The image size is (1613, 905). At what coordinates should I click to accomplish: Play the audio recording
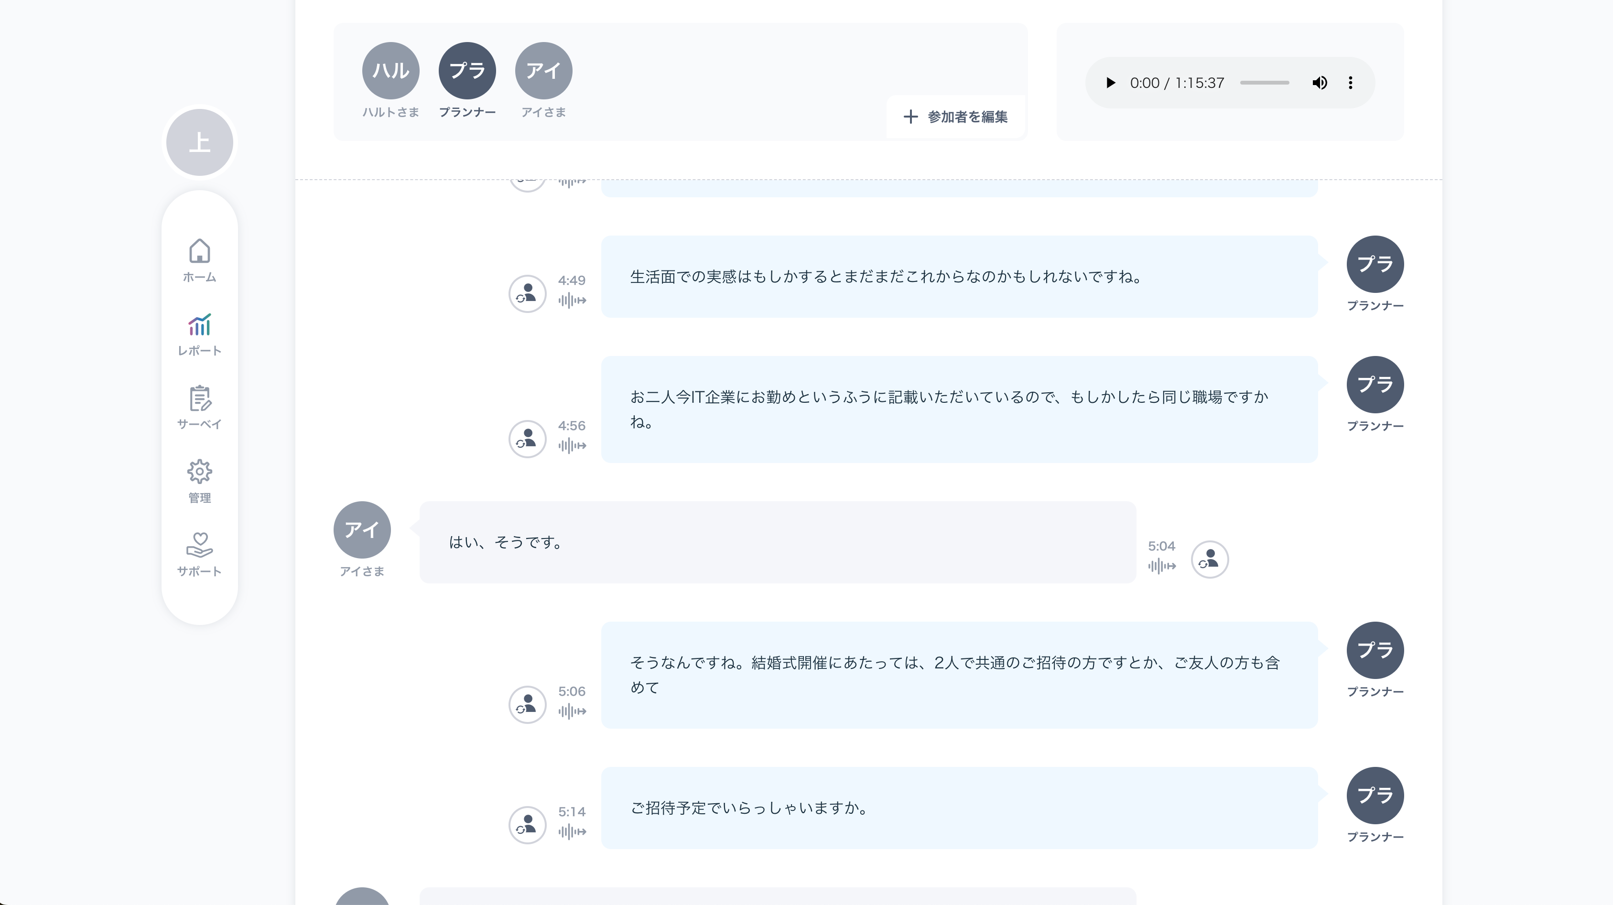pos(1110,83)
